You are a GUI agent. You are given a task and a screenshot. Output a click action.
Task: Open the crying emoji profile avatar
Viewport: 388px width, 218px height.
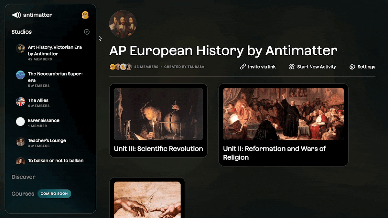click(85, 15)
